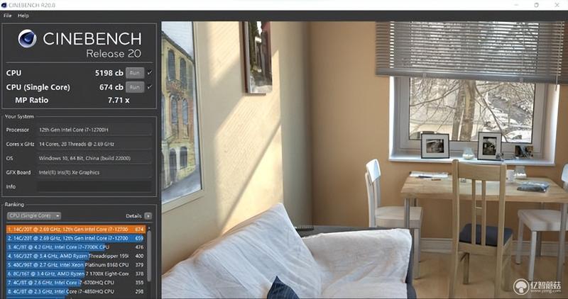The width and height of the screenshot is (568, 299).
Task: Select the orange rank 1 entry scoring 674
Action: pos(76,230)
